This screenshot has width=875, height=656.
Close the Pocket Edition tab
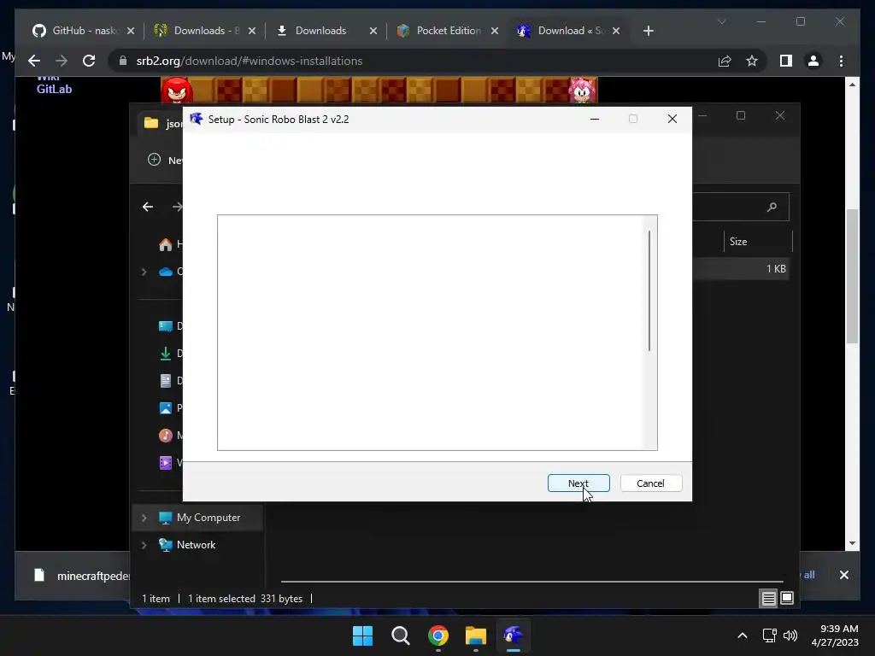pos(495,31)
